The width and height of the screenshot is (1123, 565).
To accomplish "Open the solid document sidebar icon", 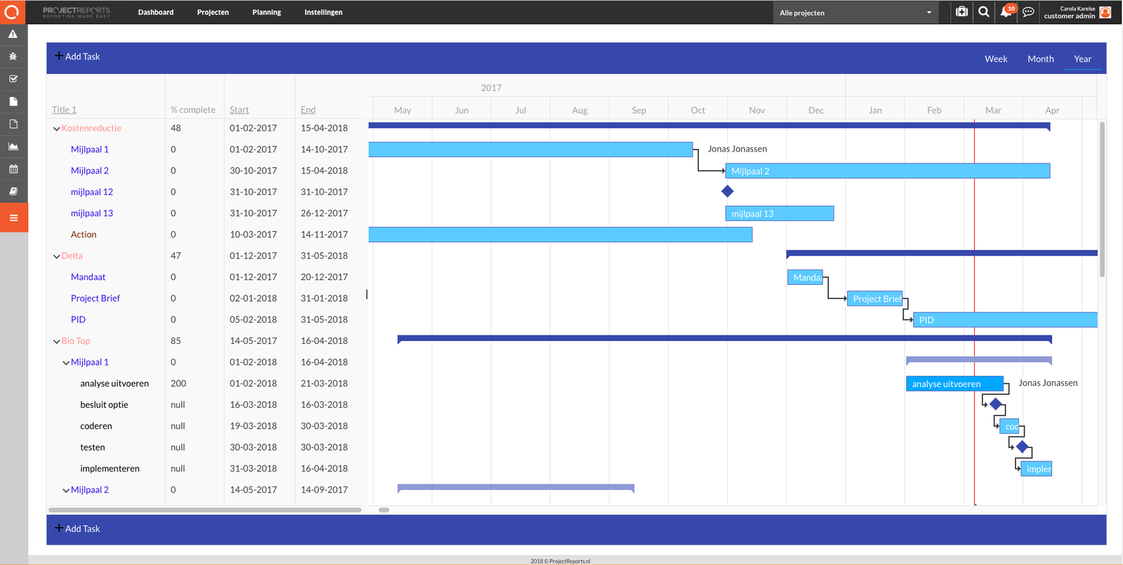I will (13, 101).
